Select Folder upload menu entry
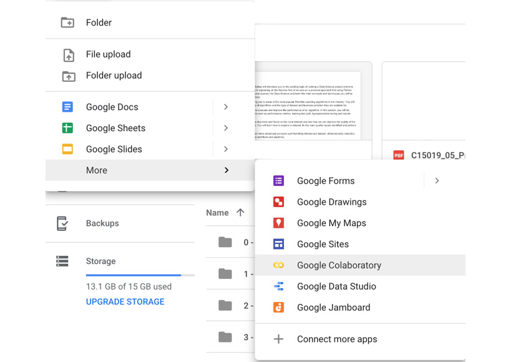 [x=150, y=76]
